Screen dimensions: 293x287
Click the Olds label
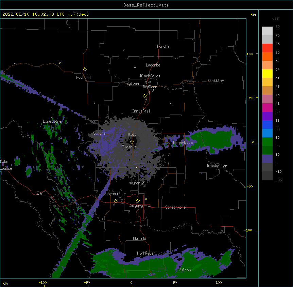point(132,134)
